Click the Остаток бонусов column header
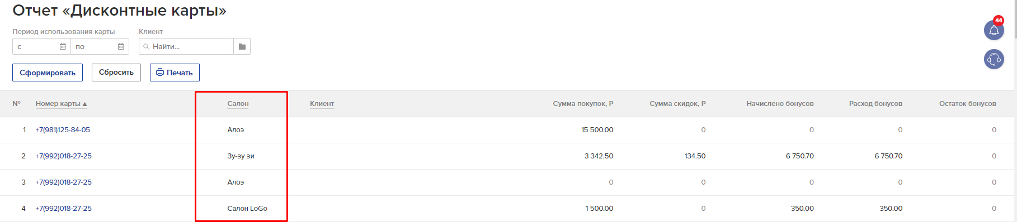 [967, 104]
